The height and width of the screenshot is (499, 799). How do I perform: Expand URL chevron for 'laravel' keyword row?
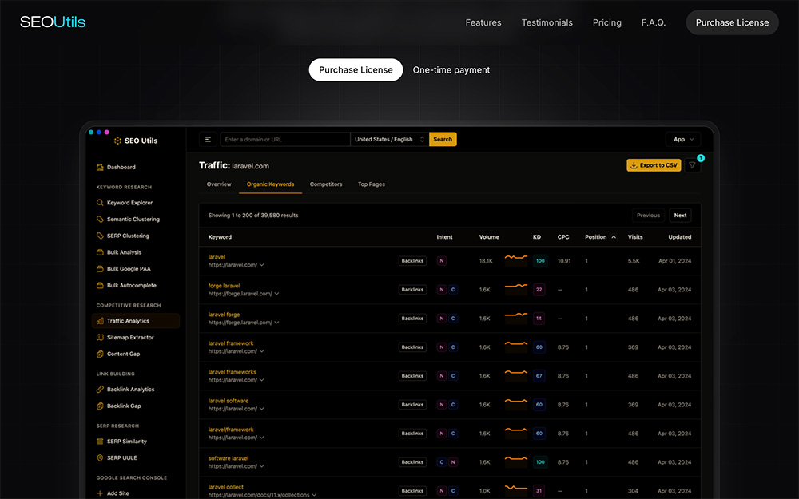262,265
